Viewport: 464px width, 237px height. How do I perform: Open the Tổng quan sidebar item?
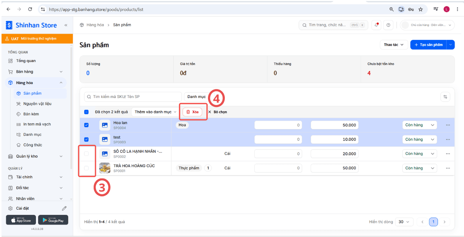pyautogui.click(x=36, y=61)
